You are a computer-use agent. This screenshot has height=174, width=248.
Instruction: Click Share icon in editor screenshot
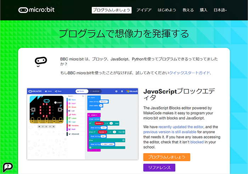(x=58, y=91)
